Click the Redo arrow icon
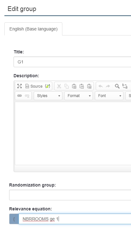This screenshot has height=244, width=131. [x=108, y=86]
